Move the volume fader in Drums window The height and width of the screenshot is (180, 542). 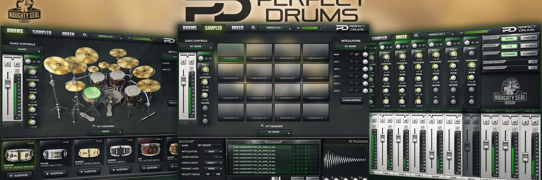point(8,83)
